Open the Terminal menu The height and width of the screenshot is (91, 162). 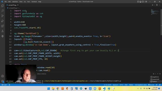click(x=34, y=2)
